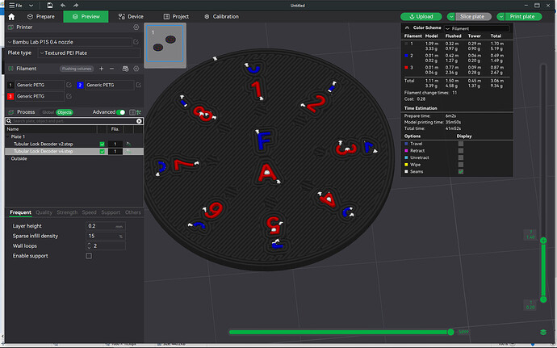Edit the Bambu Lab P1S printer preset
This screenshot has width=557, height=348.
coord(136,42)
